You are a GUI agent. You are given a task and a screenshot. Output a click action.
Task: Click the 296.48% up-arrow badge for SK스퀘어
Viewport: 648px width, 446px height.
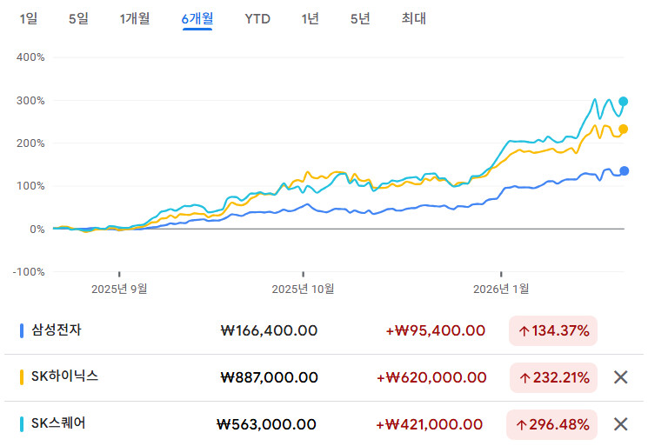pos(553,424)
